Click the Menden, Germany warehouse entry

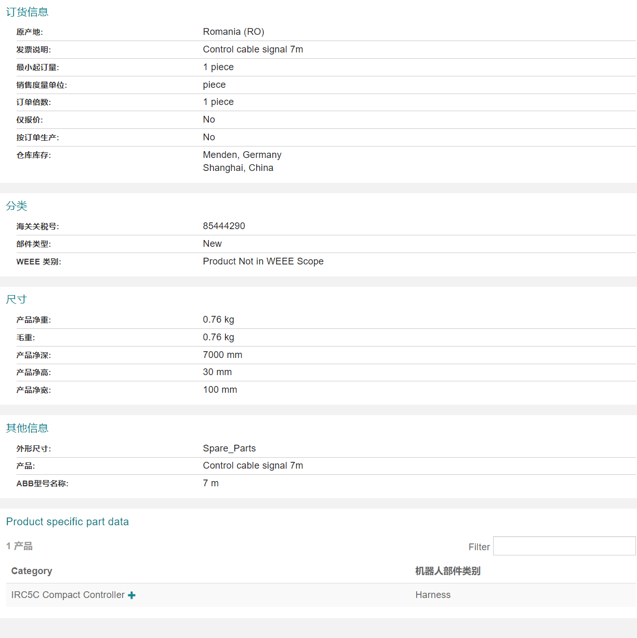[x=242, y=155]
